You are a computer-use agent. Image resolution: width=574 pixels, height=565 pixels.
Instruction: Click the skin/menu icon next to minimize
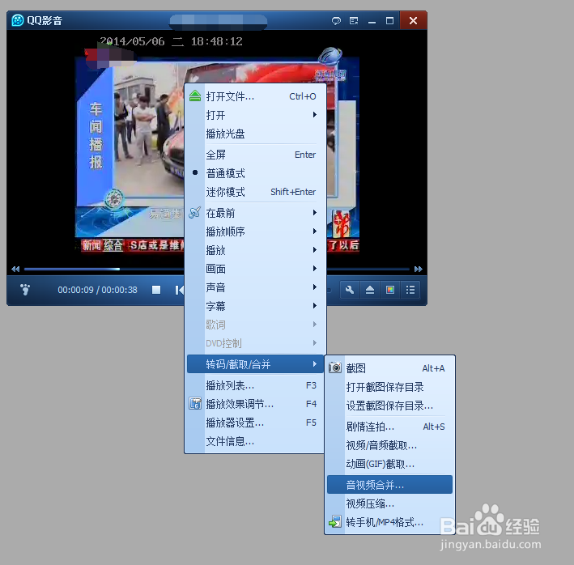354,21
